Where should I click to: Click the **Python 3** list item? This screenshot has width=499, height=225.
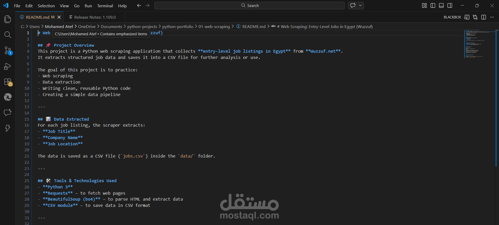(58, 187)
